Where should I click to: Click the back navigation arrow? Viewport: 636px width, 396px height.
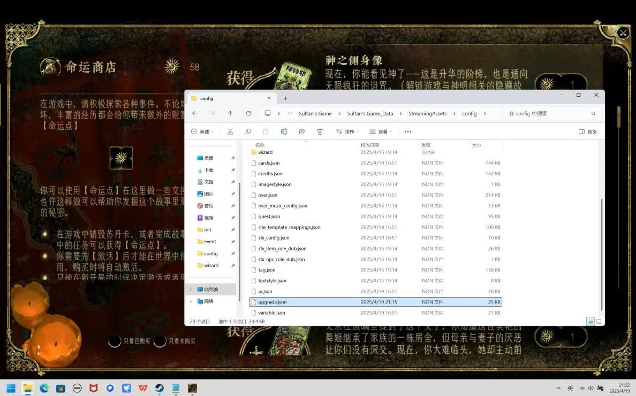pos(195,113)
